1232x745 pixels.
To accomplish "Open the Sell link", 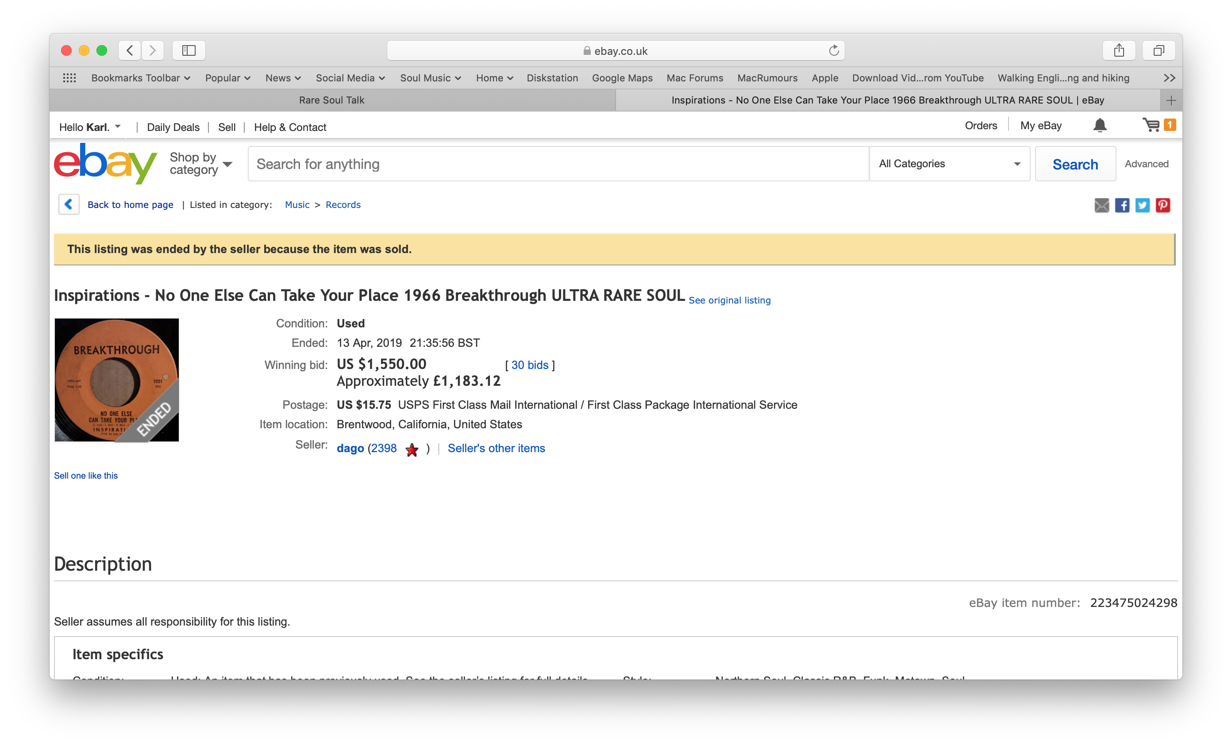I will coord(227,127).
